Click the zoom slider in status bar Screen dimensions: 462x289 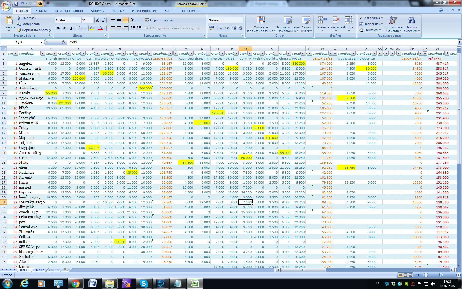point(441,275)
